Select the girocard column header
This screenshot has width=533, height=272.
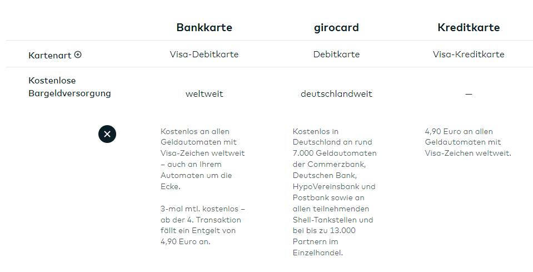tap(336, 27)
